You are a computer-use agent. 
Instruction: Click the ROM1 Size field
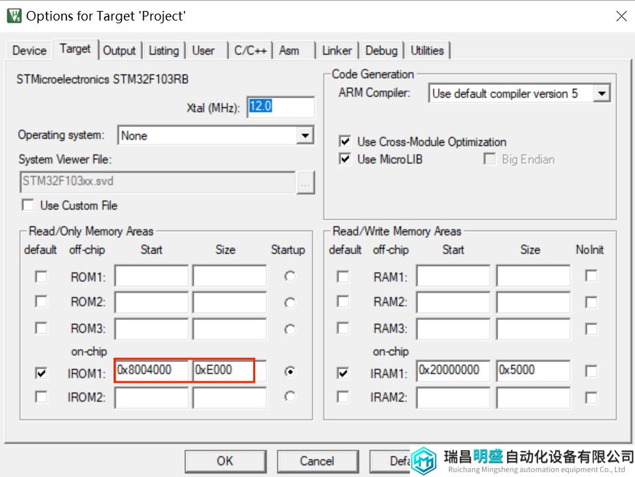point(230,276)
